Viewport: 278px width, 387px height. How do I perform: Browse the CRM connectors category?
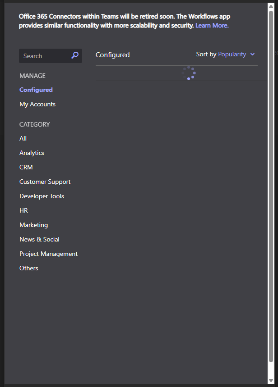point(26,167)
